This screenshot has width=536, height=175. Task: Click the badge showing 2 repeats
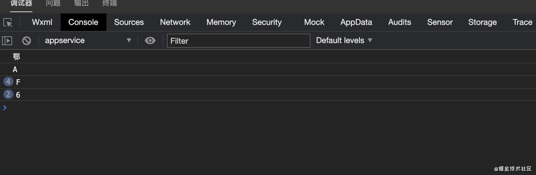[8, 95]
